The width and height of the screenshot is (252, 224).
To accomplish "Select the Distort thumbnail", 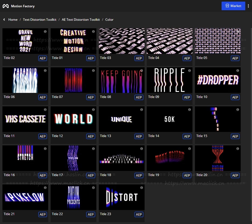I will tap(122, 197).
